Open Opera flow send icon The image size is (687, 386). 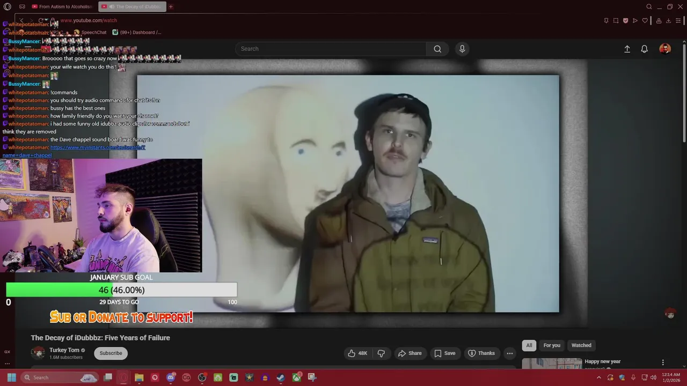pyautogui.click(x=635, y=20)
